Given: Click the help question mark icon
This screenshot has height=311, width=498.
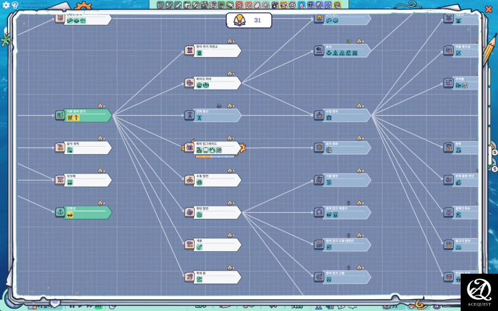Looking at the screenshot, I should point(16,5).
